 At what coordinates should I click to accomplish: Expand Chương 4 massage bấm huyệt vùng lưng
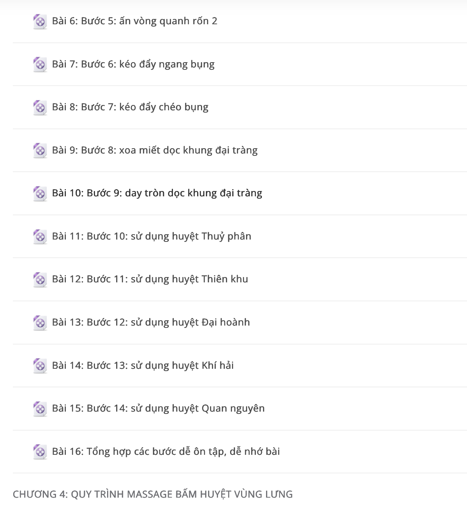(x=153, y=494)
